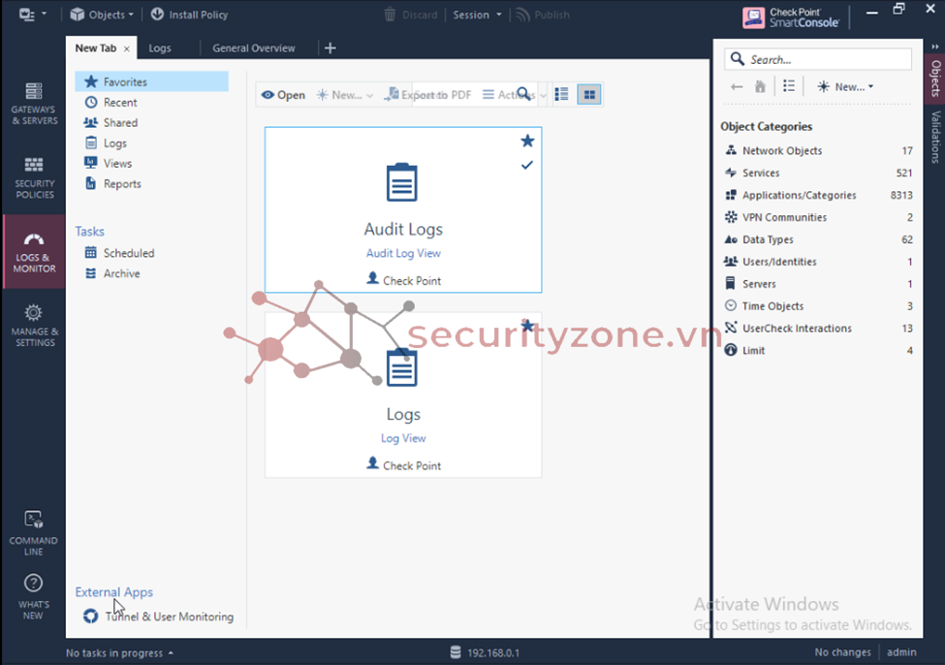Image resolution: width=945 pixels, height=665 pixels.
Task: Click the 192.168.0.1 server in status bar
Action: click(x=485, y=653)
